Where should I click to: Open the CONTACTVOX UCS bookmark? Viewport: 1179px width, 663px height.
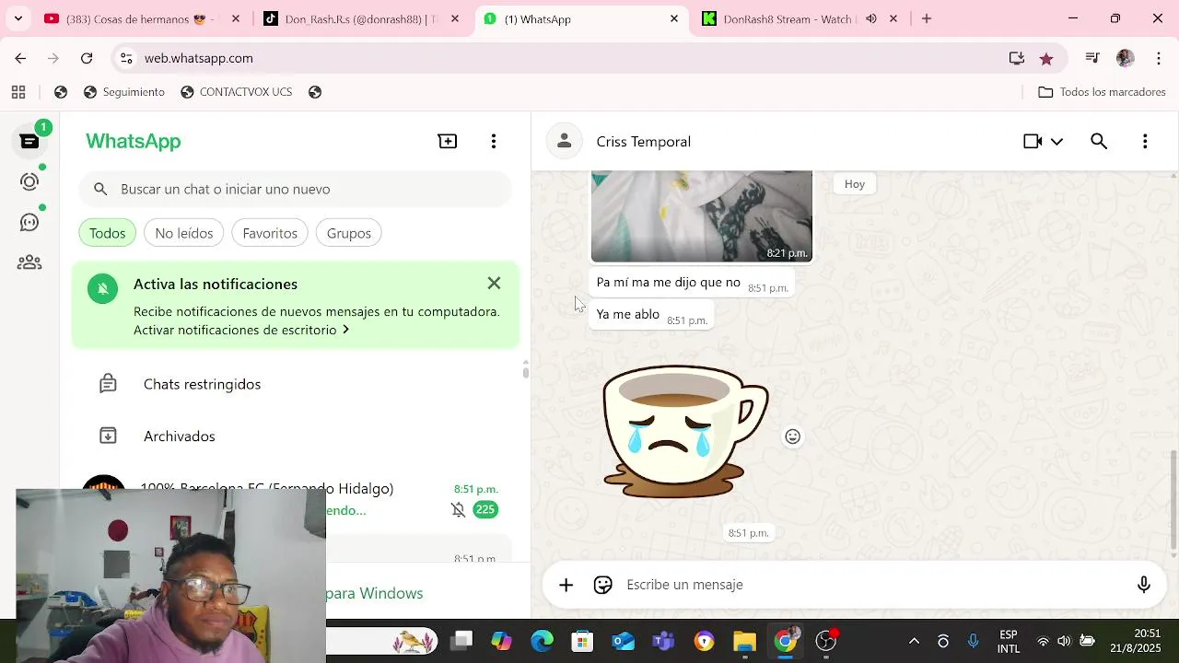pyautogui.click(x=237, y=92)
